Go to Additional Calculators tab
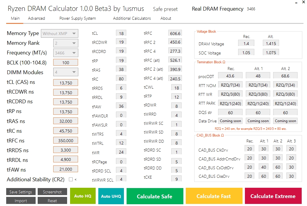Viewport: 307px width, 206px height. coord(132,19)
